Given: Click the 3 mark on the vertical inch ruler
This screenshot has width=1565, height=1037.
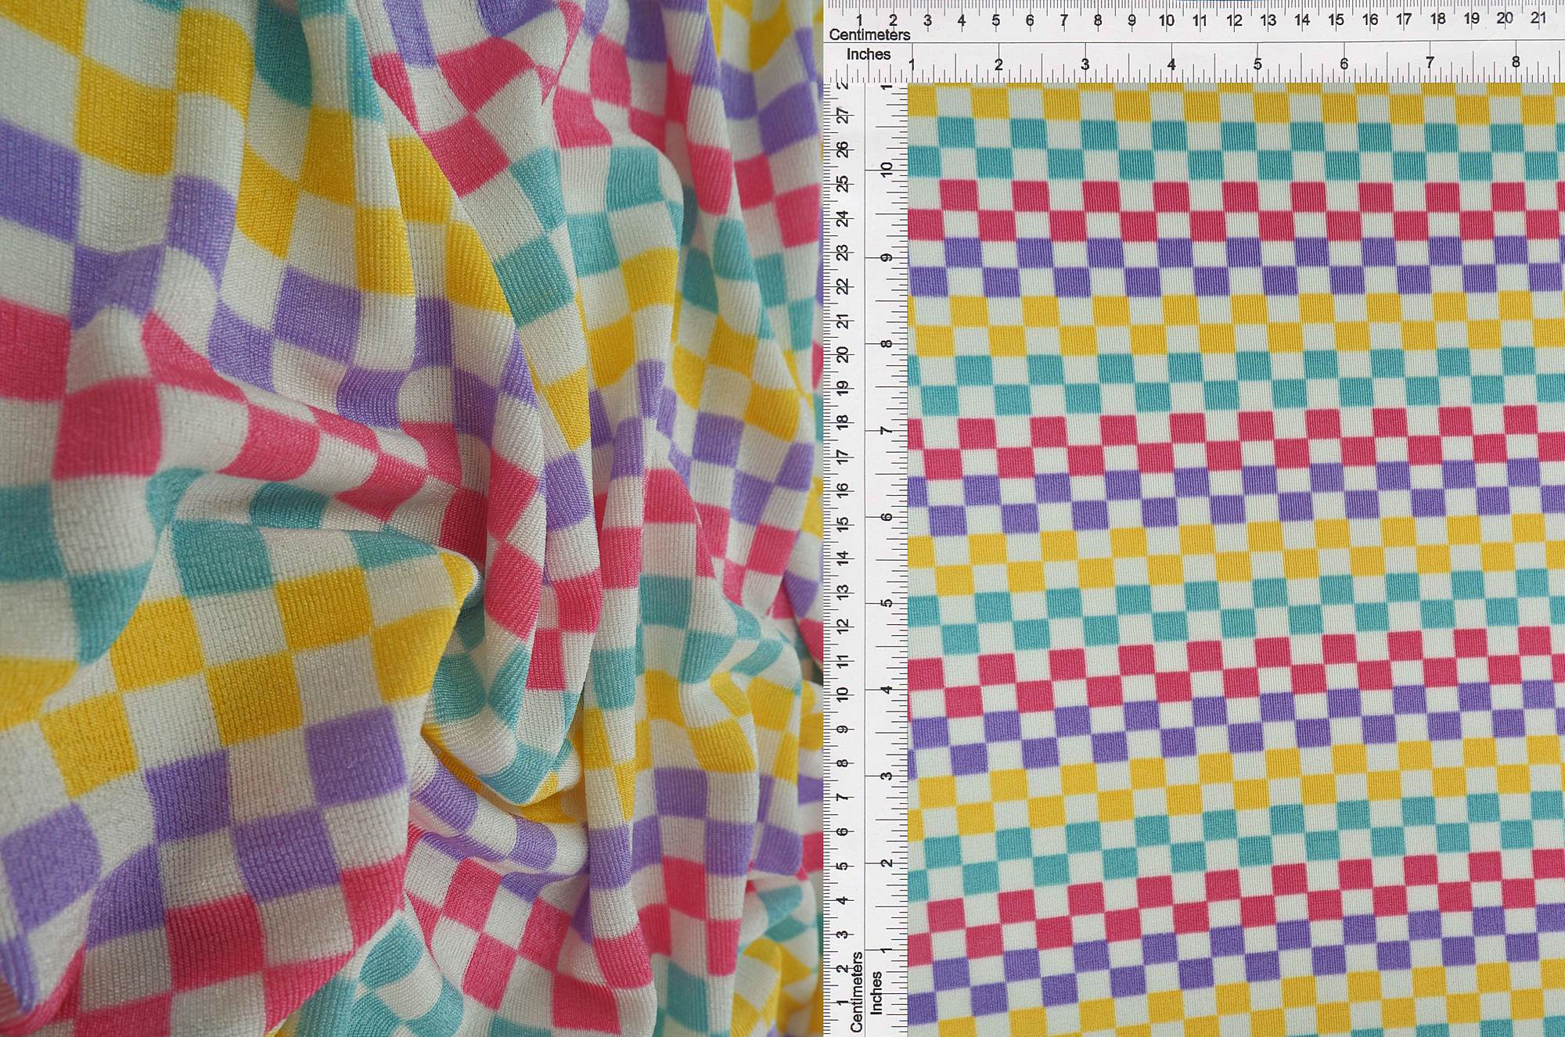Looking at the screenshot, I should tap(887, 777).
